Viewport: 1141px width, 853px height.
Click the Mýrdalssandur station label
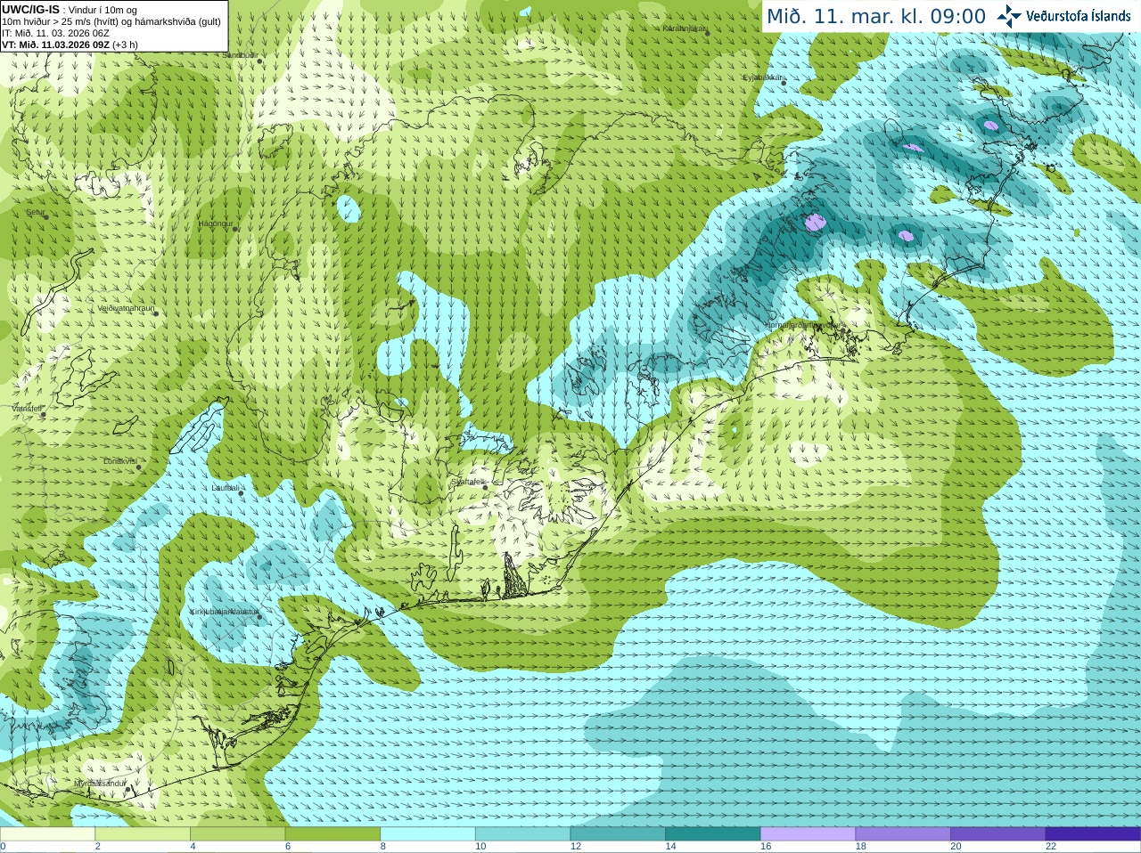pyautogui.click(x=100, y=784)
